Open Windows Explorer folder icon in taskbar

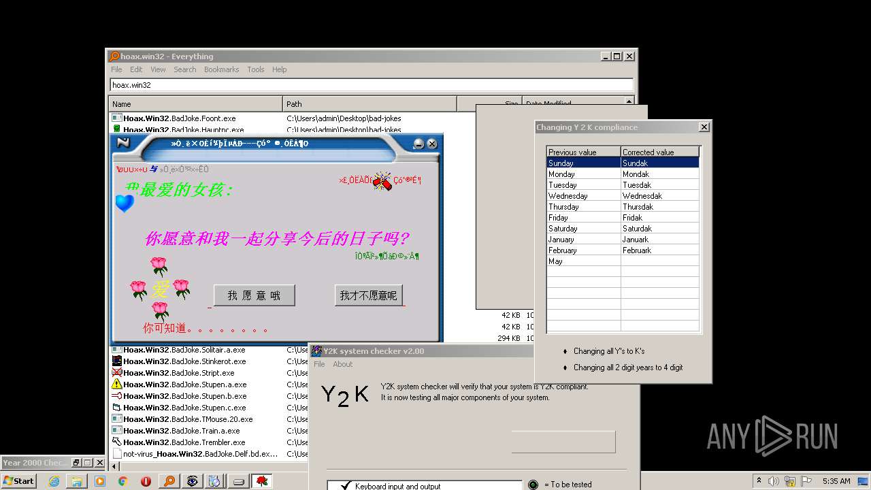(x=77, y=481)
